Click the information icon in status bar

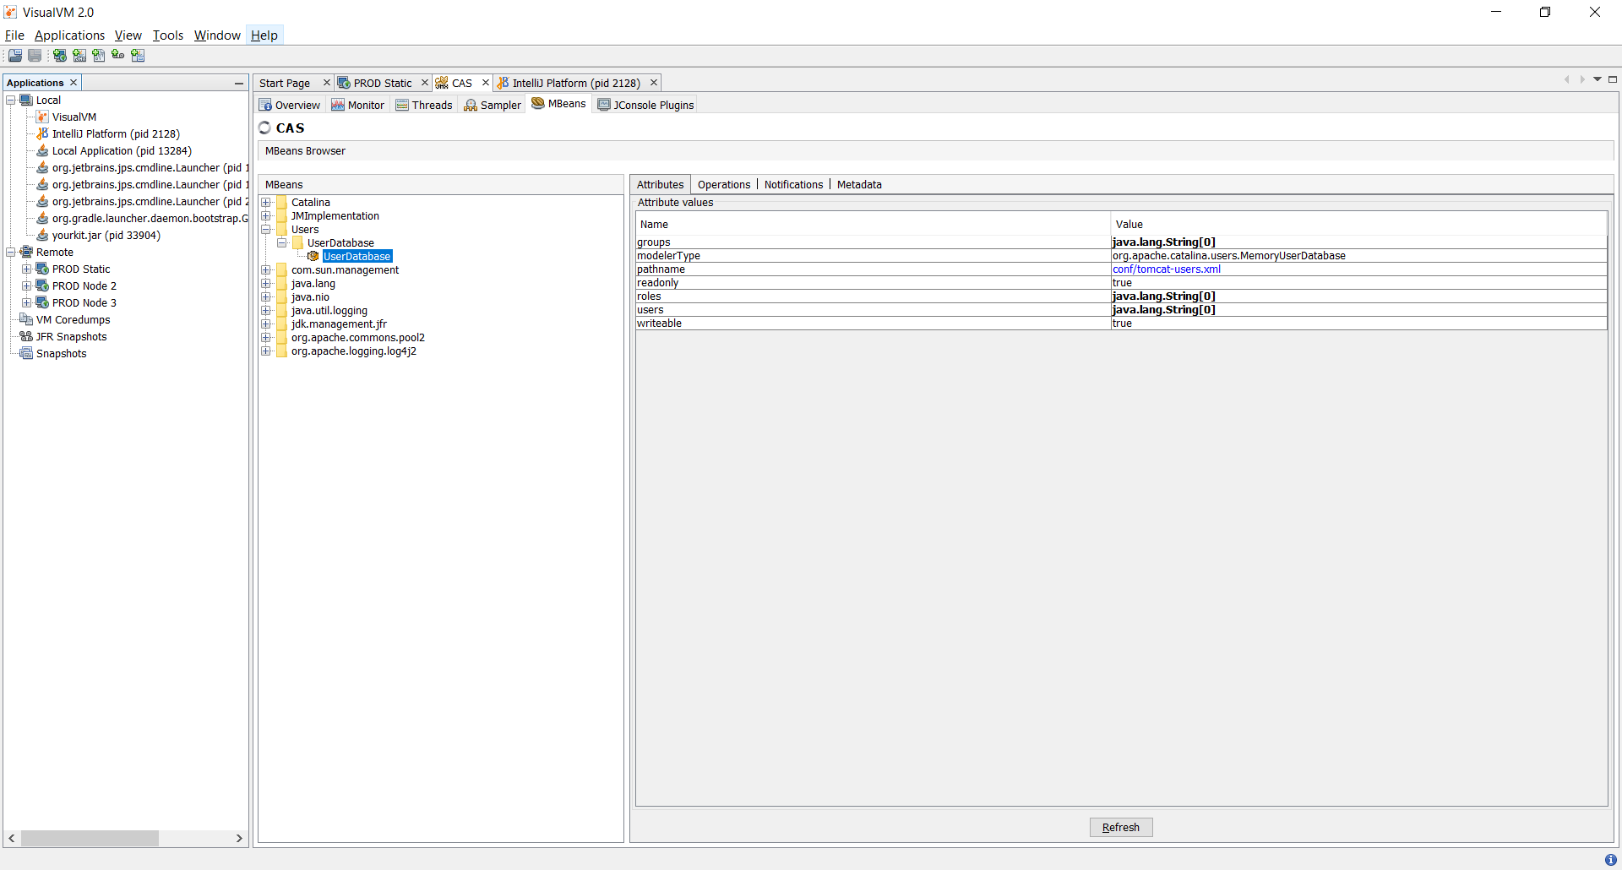(x=1610, y=860)
